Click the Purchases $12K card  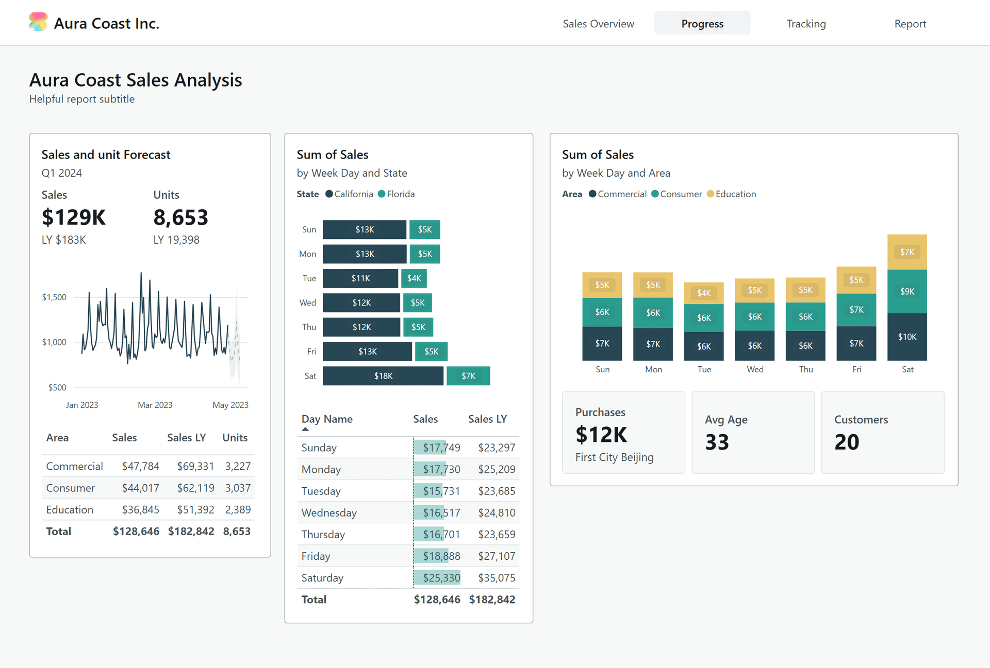(623, 433)
